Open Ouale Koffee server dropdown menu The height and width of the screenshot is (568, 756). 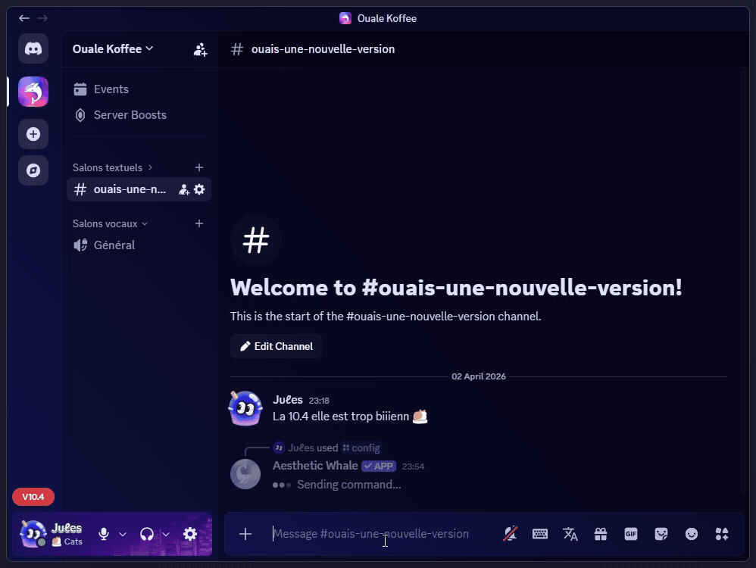[x=113, y=49]
